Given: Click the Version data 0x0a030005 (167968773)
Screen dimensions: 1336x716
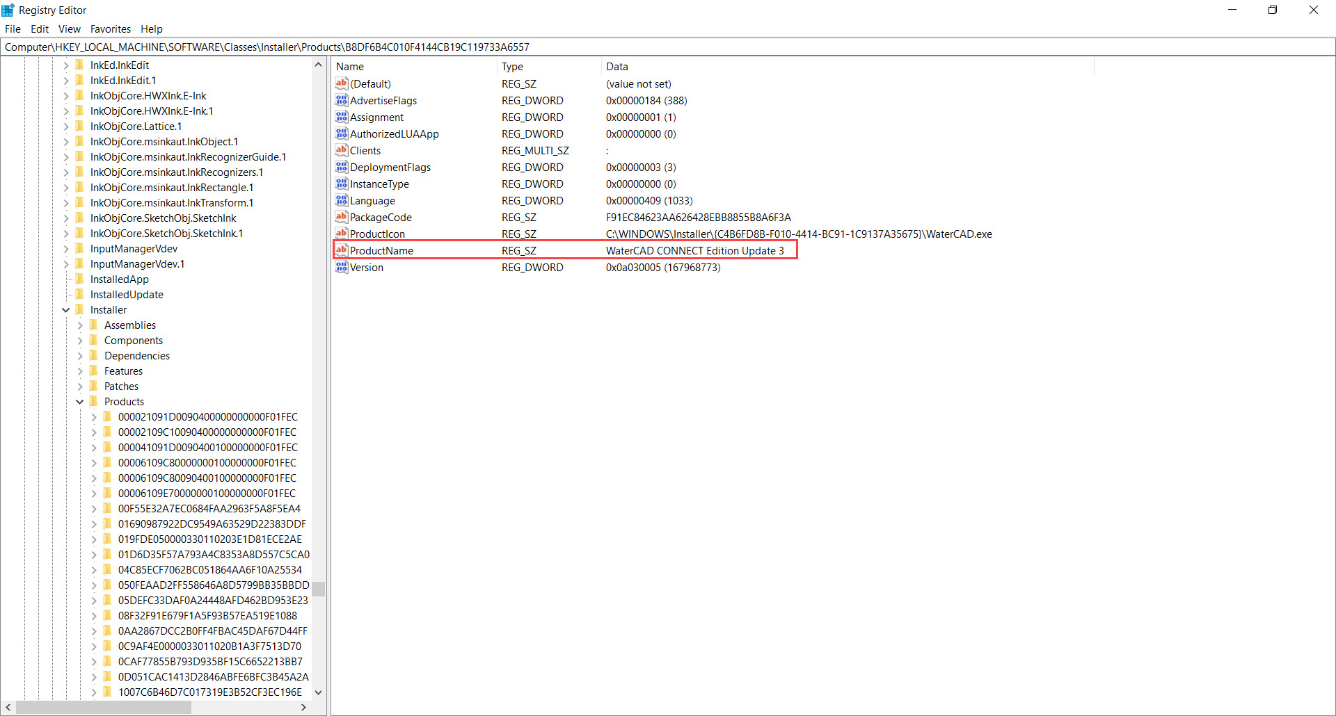Looking at the screenshot, I should coord(663,267).
